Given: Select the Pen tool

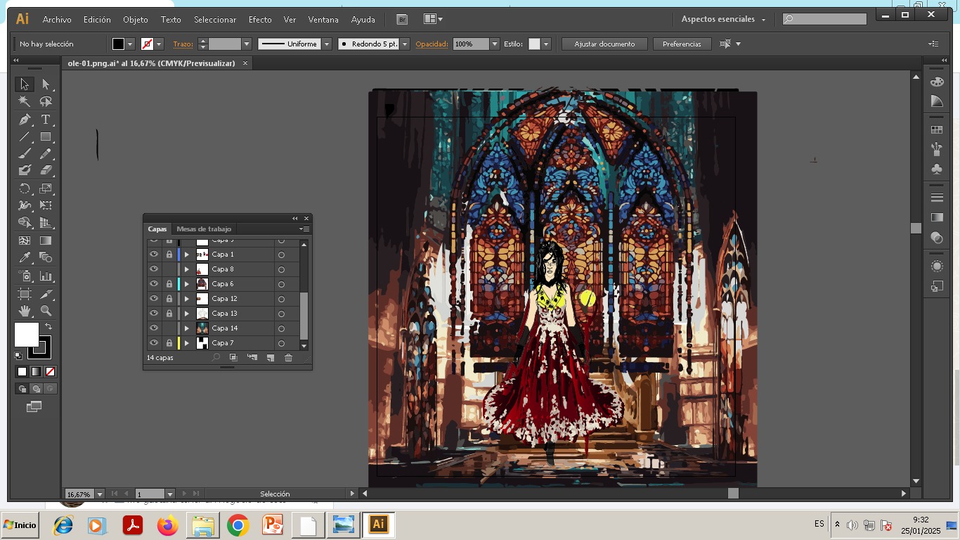Looking at the screenshot, I should (x=24, y=120).
